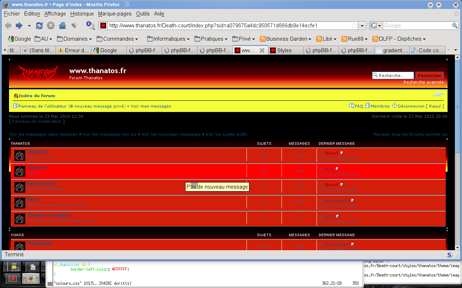The height and width of the screenshot is (288, 462).
Task: Switch to the Styles tab
Action: [x=285, y=50]
